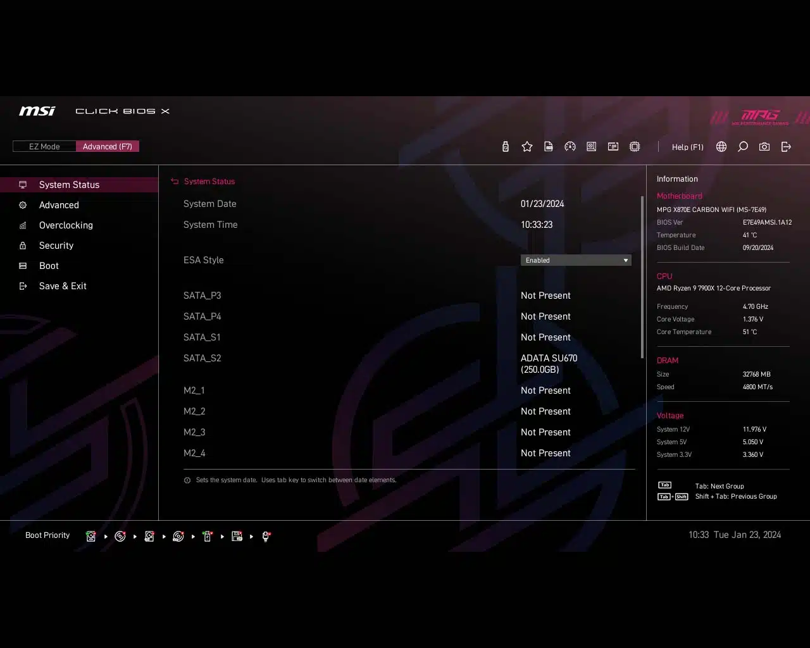Click BIOS Ver value E7E49AMSI.1A12
Image resolution: width=810 pixels, height=648 pixels.
tap(767, 222)
